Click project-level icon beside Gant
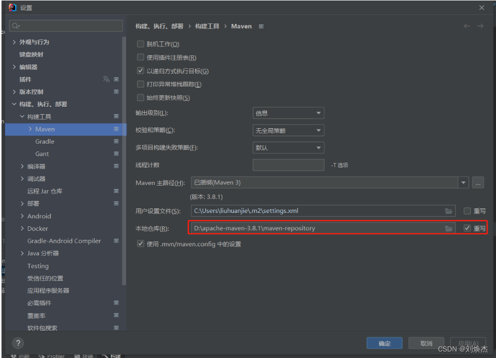This screenshot has width=496, height=358. tap(116, 154)
